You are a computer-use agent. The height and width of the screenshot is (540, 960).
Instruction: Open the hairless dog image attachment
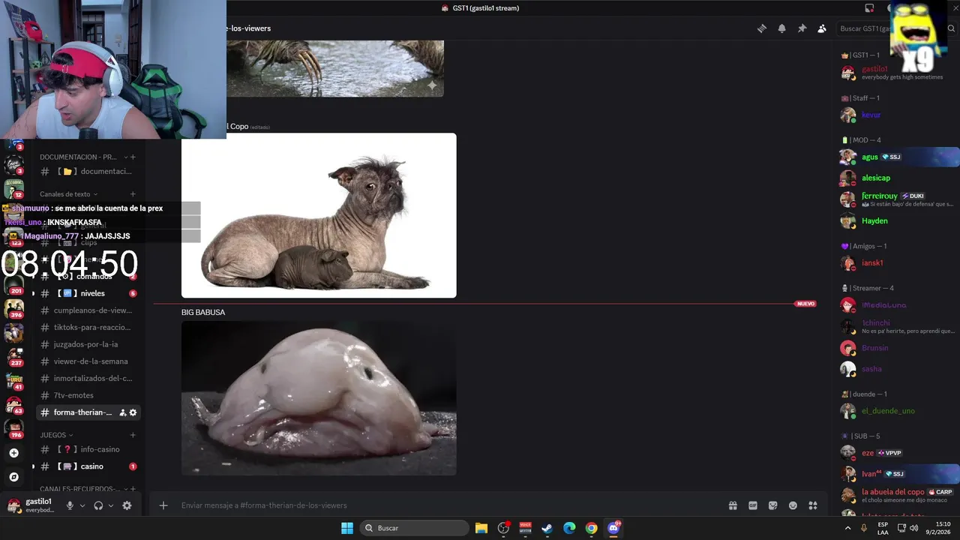point(319,215)
